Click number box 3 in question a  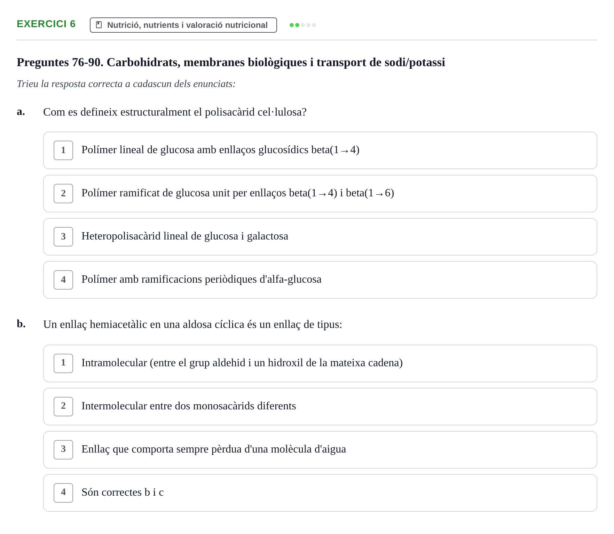pos(63,237)
